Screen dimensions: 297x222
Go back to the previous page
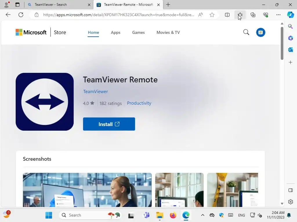pos(8,15)
